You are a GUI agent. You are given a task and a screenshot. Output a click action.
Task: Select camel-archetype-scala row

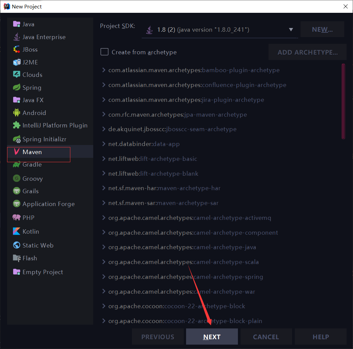220,262
